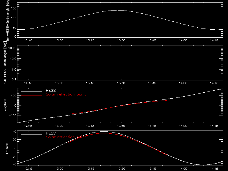Screen dimensions: 228x171
Task: Click tick label 150 on Earth angle plot
Action: 14,8
